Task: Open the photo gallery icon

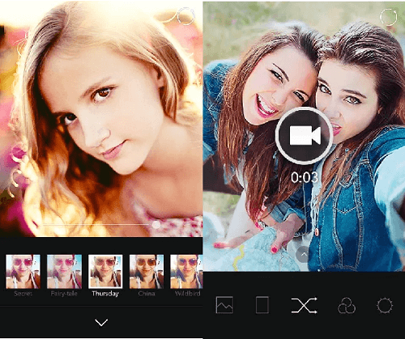Action: [224, 305]
